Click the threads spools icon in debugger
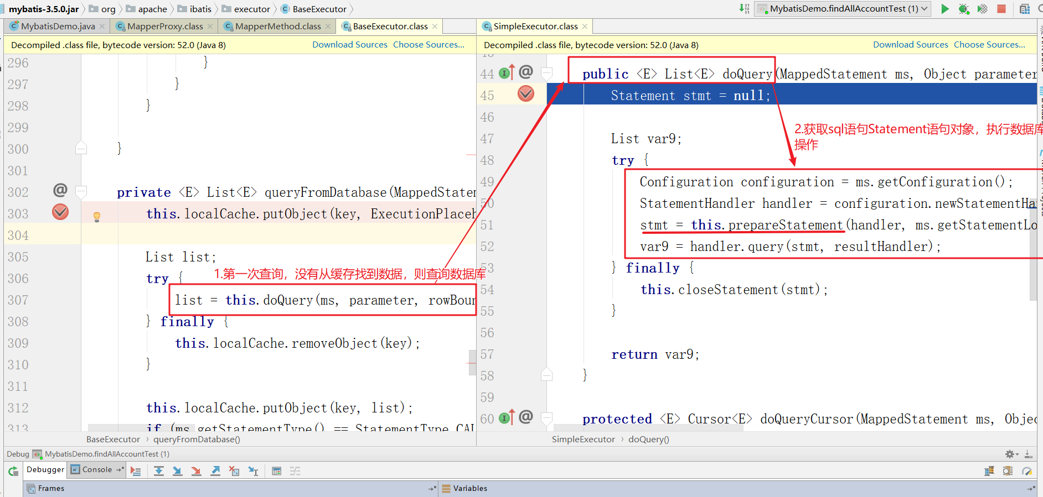 [989, 471]
